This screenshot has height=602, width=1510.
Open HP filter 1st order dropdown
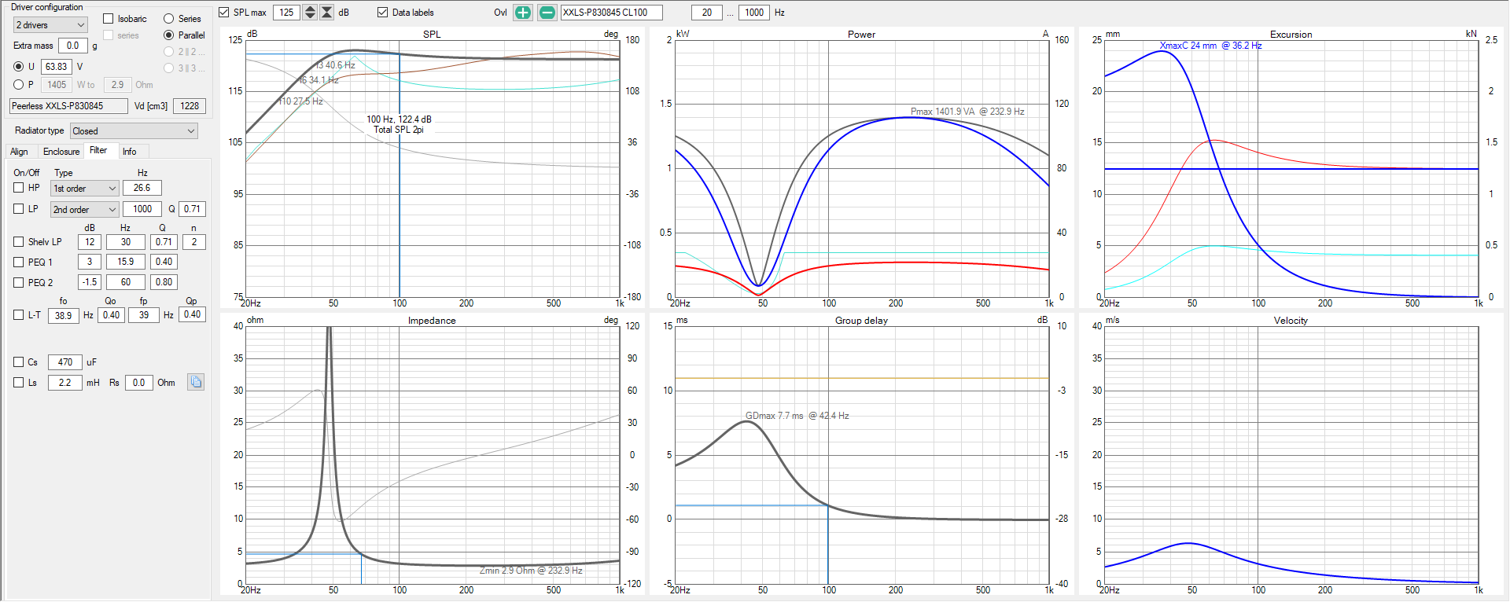click(85, 189)
